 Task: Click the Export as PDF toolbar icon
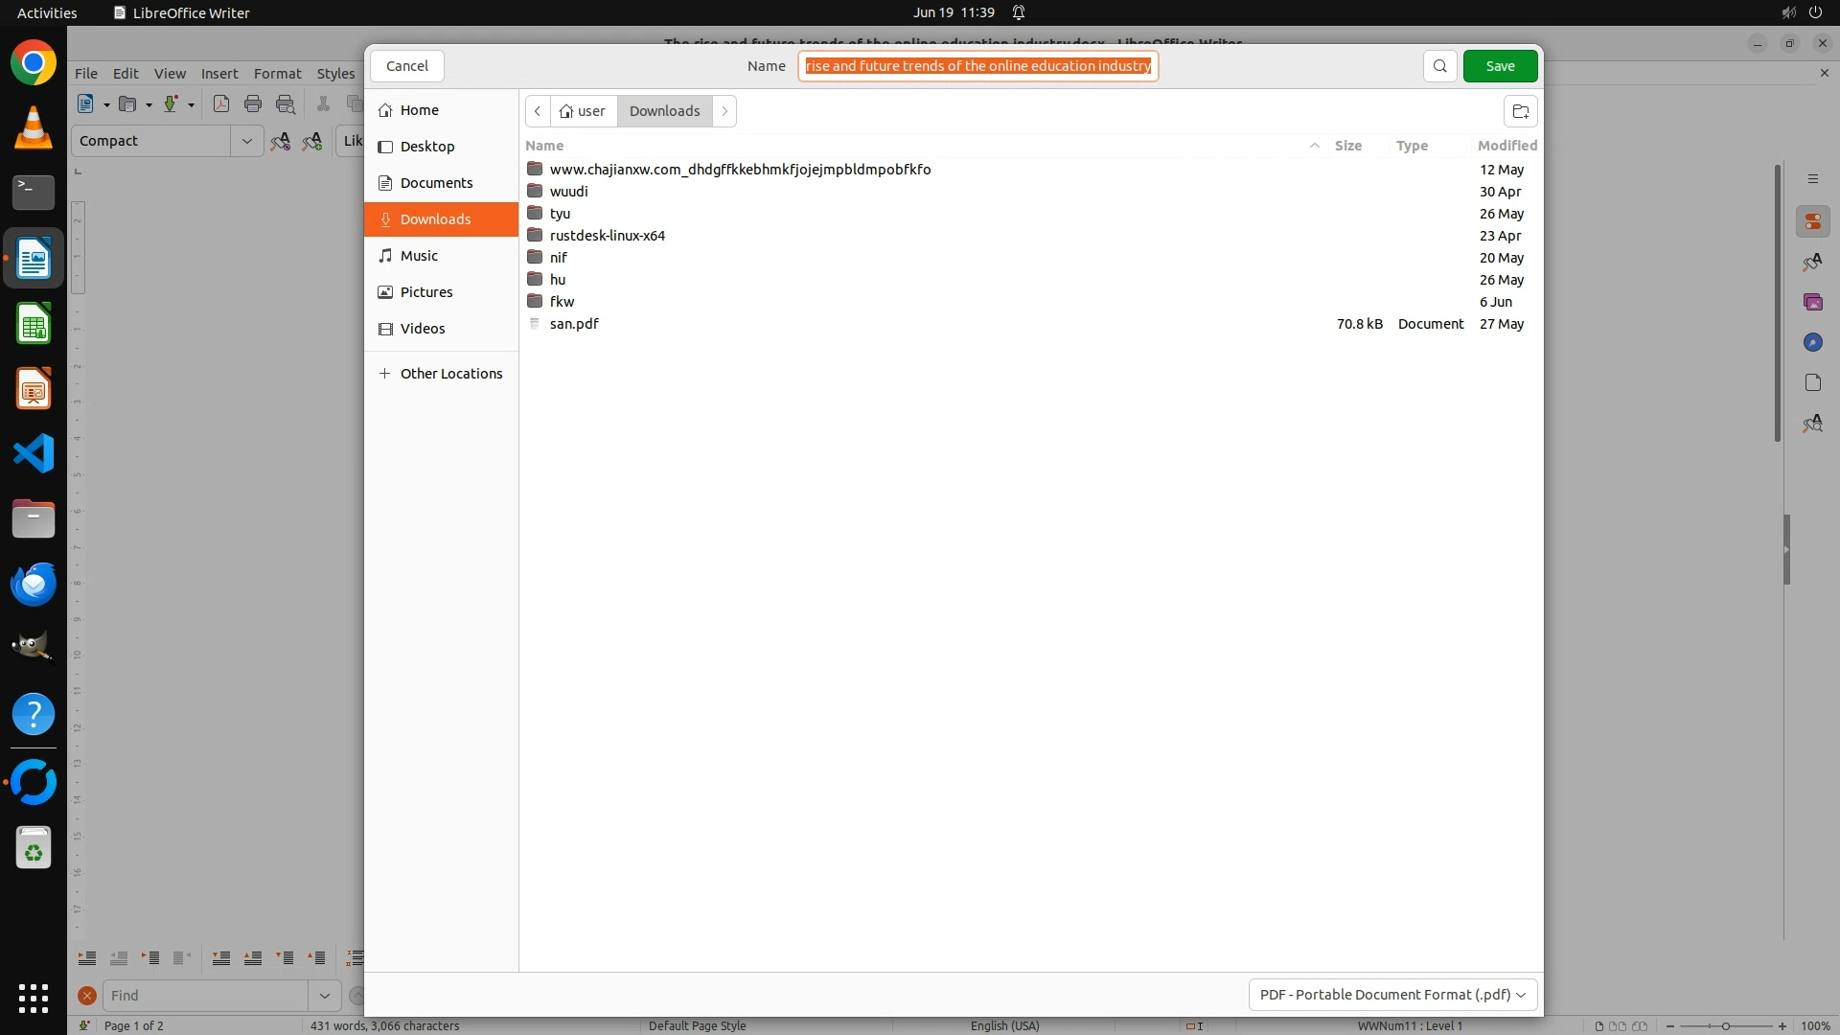pos(221,104)
